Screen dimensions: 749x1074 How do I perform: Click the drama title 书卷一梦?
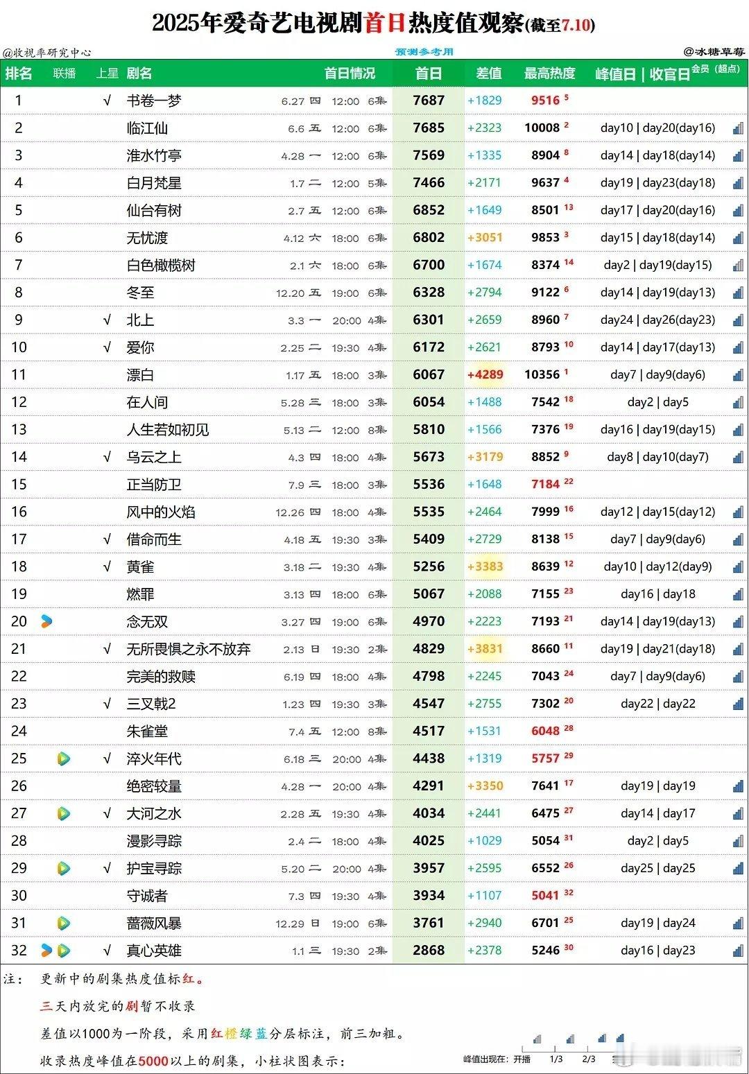(x=154, y=101)
